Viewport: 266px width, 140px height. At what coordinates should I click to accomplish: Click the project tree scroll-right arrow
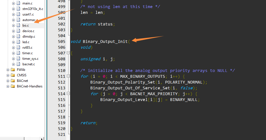tap(42, 139)
